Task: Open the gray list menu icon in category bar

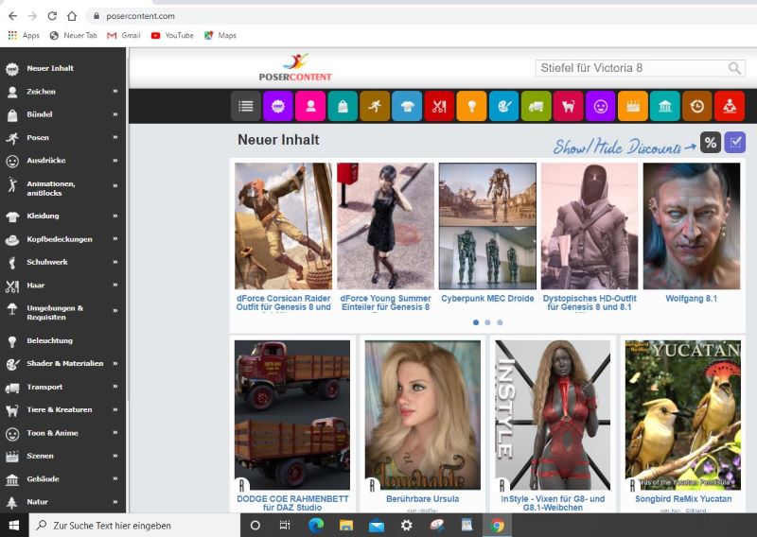Action: [246, 106]
